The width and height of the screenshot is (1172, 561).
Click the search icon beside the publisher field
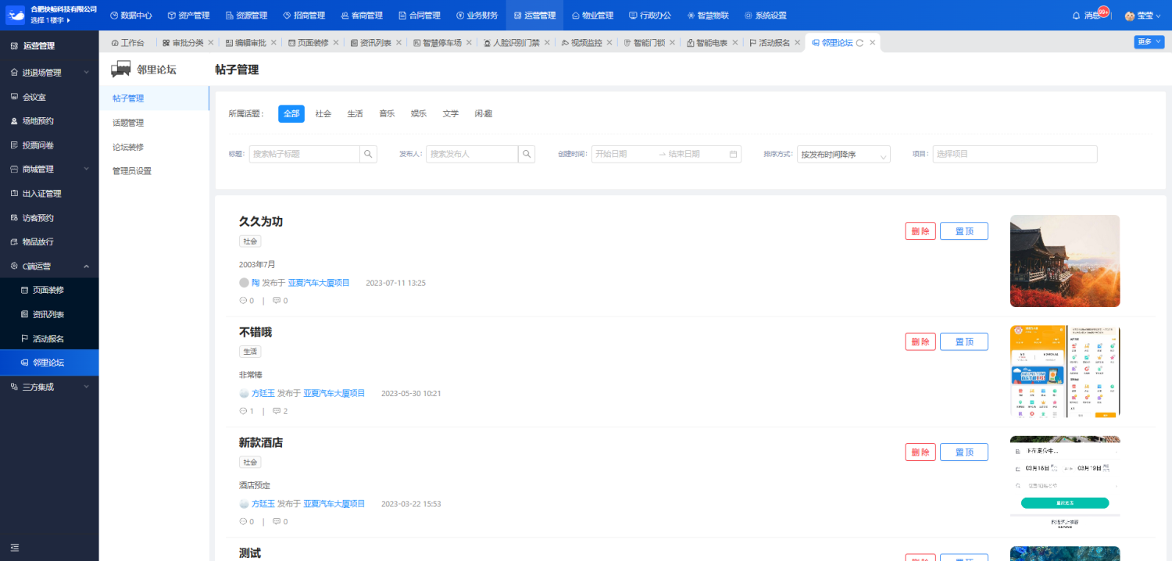(x=527, y=154)
